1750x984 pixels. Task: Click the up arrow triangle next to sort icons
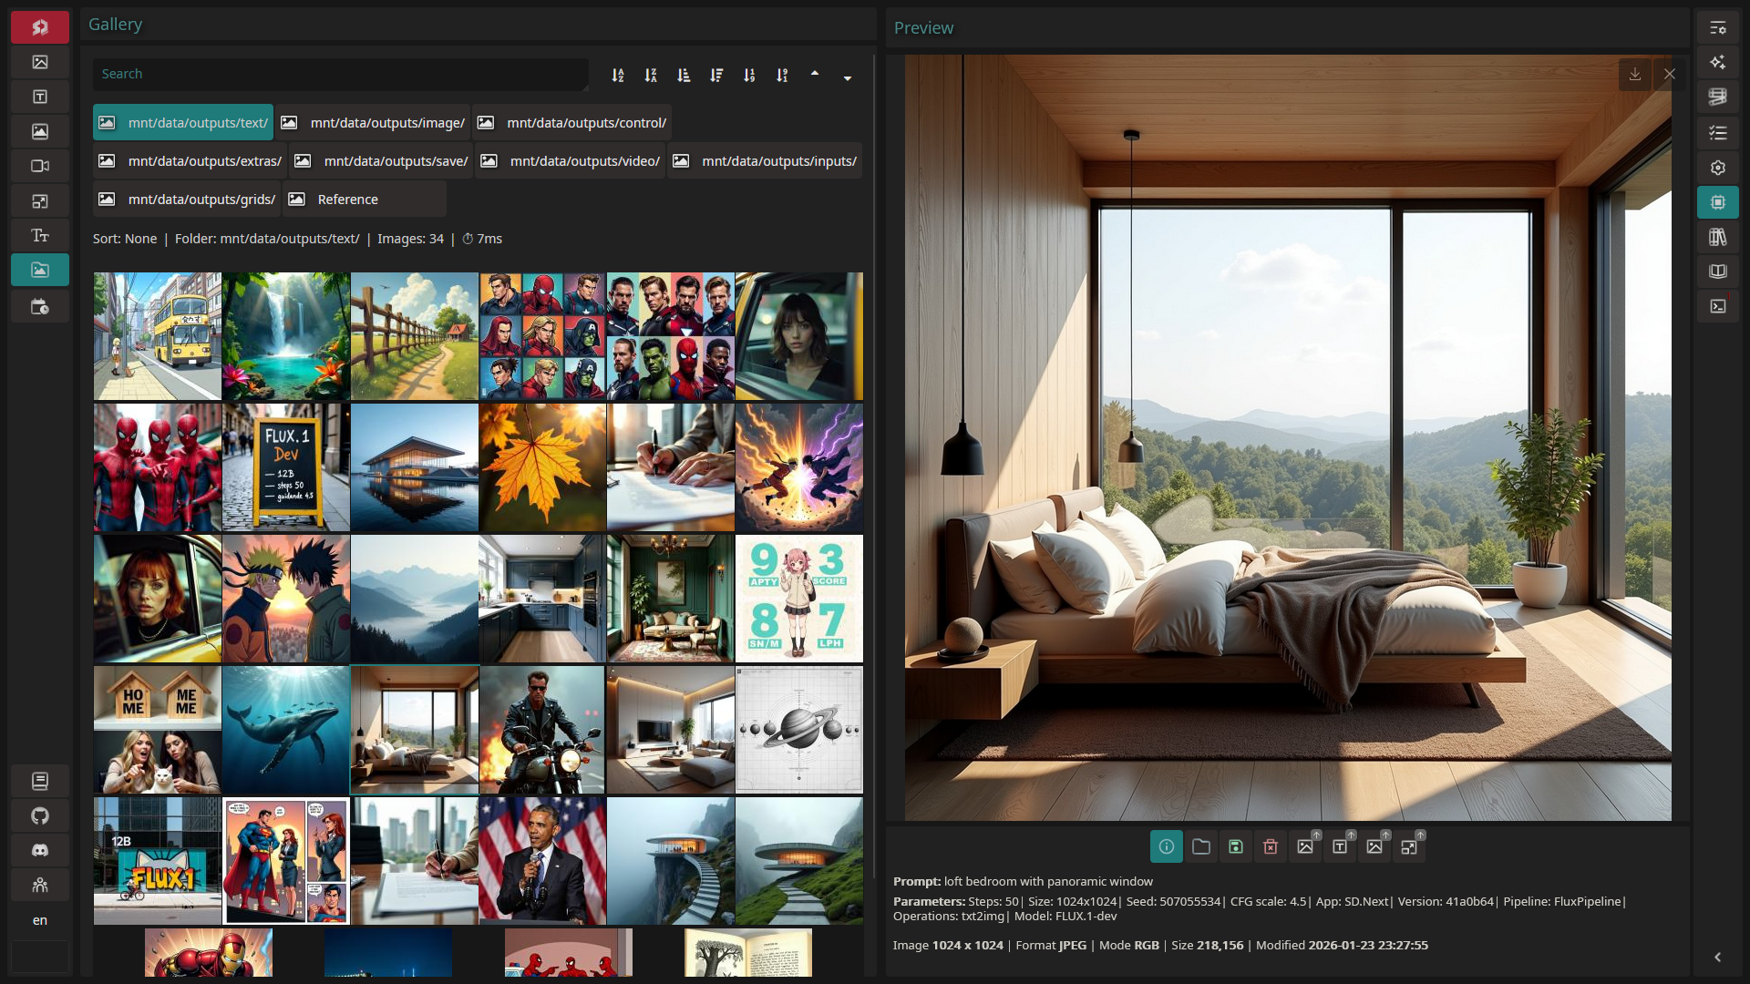[815, 73]
